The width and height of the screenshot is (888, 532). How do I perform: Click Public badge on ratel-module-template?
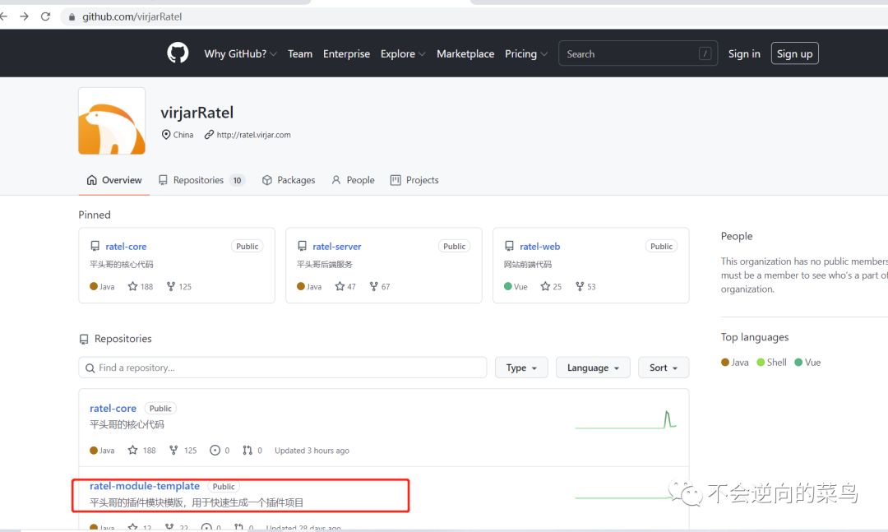click(224, 486)
